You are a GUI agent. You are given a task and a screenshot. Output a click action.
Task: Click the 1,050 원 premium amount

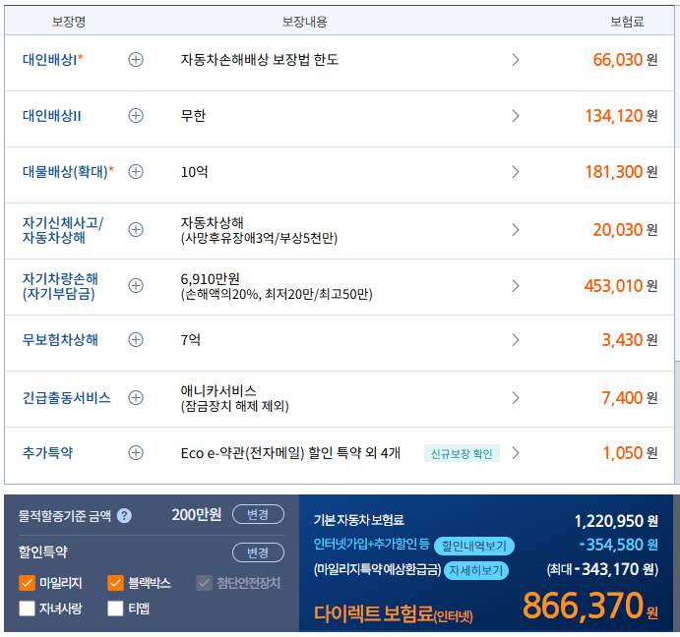click(x=630, y=453)
